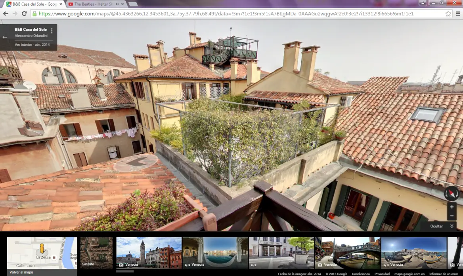This screenshot has height=276, width=463.
Task: Click the B&B Casa del Sole title
Action: pos(31,29)
